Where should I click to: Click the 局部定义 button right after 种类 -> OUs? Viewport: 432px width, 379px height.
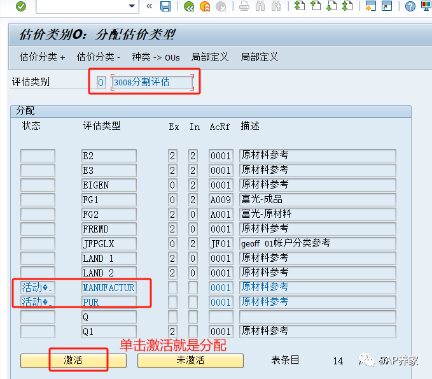coord(210,57)
